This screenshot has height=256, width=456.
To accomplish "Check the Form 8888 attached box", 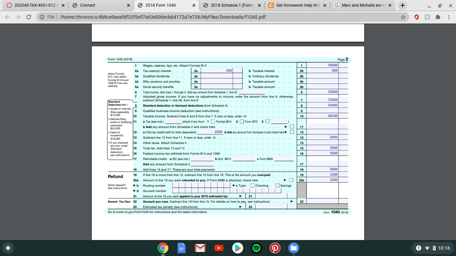I will pyautogui.click(x=291, y=180).
